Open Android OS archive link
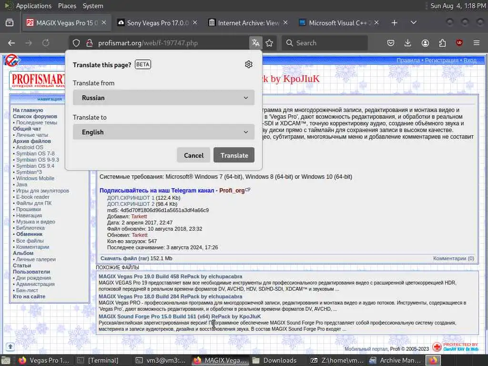This screenshot has width=488, height=366. click(30, 147)
